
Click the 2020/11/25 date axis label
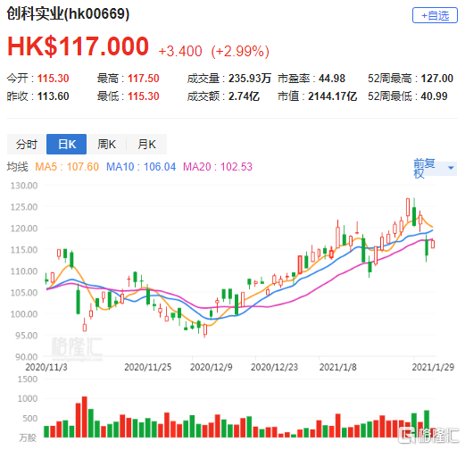tap(147, 367)
